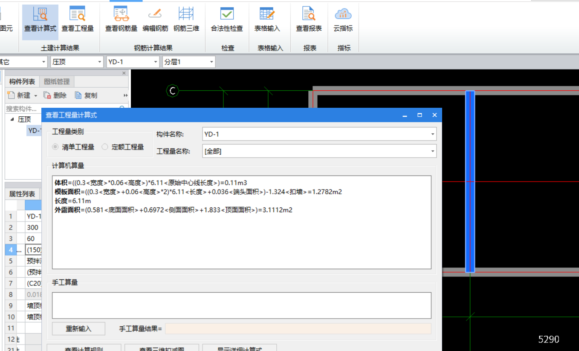Select the 编辑钢筋 tool
Viewport: 579px width, 351px height.
[x=155, y=20]
